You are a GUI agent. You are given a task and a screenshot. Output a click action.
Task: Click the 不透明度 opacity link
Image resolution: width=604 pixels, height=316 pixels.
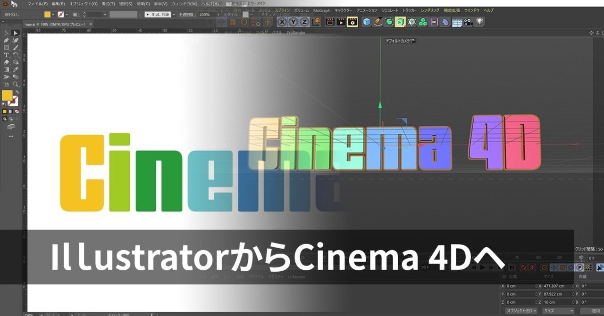click(x=187, y=15)
